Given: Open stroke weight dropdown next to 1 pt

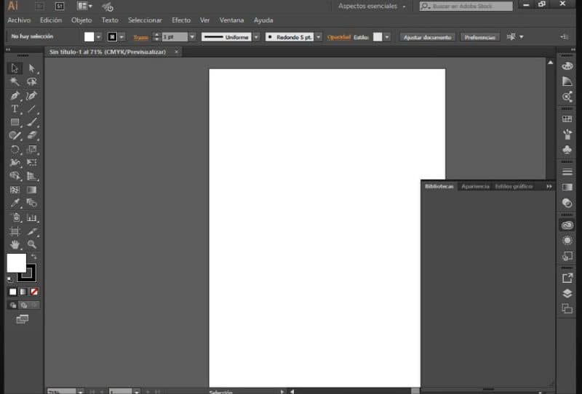Looking at the screenshot, I should click(x=192, y=37).
